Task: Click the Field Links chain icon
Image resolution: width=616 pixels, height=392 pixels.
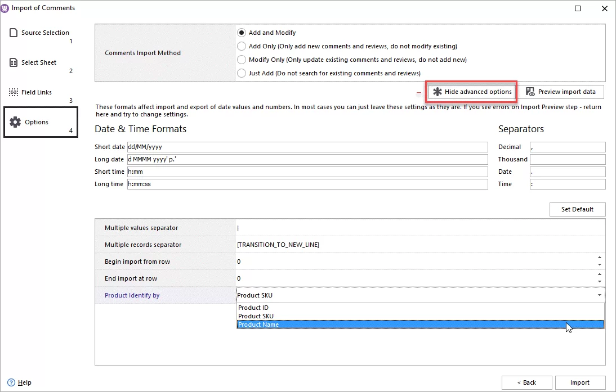Action: pos(14,92)
